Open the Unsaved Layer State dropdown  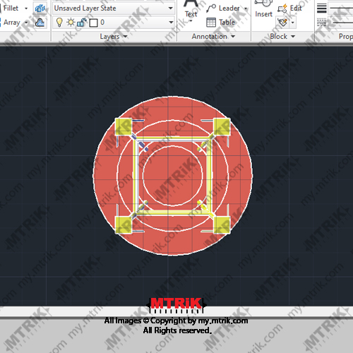pyautogui.click(x=114, y=8)
